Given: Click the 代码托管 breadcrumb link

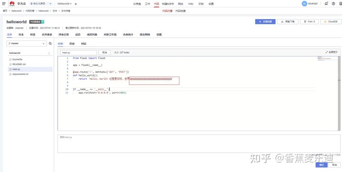Looking at the screenshot, I should [30, 11].
